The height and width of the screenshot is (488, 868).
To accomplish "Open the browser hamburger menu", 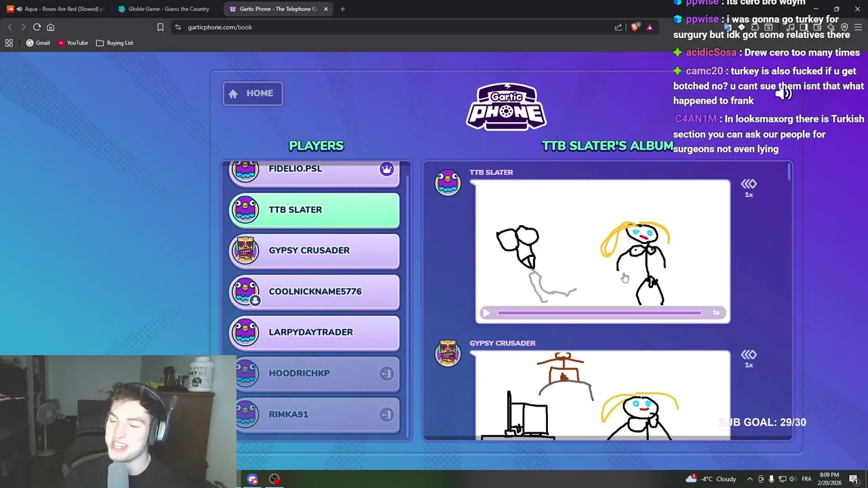I will [858, 27].
